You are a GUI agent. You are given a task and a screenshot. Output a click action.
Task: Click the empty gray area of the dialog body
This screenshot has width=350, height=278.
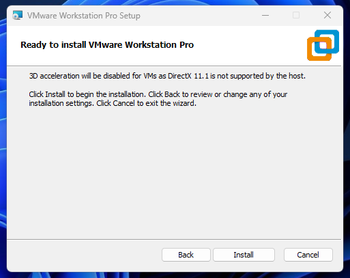(x=174, y=173)
